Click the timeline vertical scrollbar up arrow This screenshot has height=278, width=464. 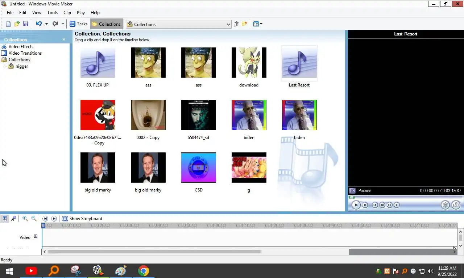coord(461,231)
